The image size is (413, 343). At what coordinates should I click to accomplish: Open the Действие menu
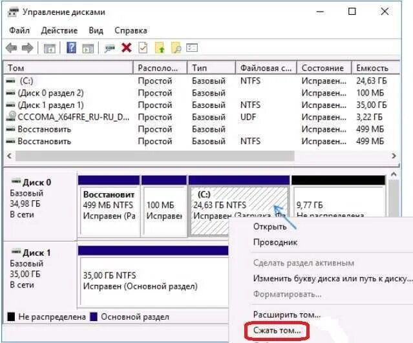pos(59,30)
